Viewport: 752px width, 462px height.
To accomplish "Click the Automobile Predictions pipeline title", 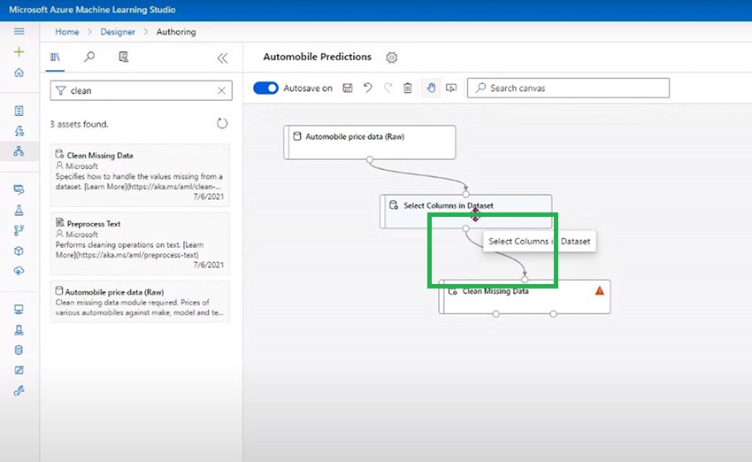I will pos(317,57).
